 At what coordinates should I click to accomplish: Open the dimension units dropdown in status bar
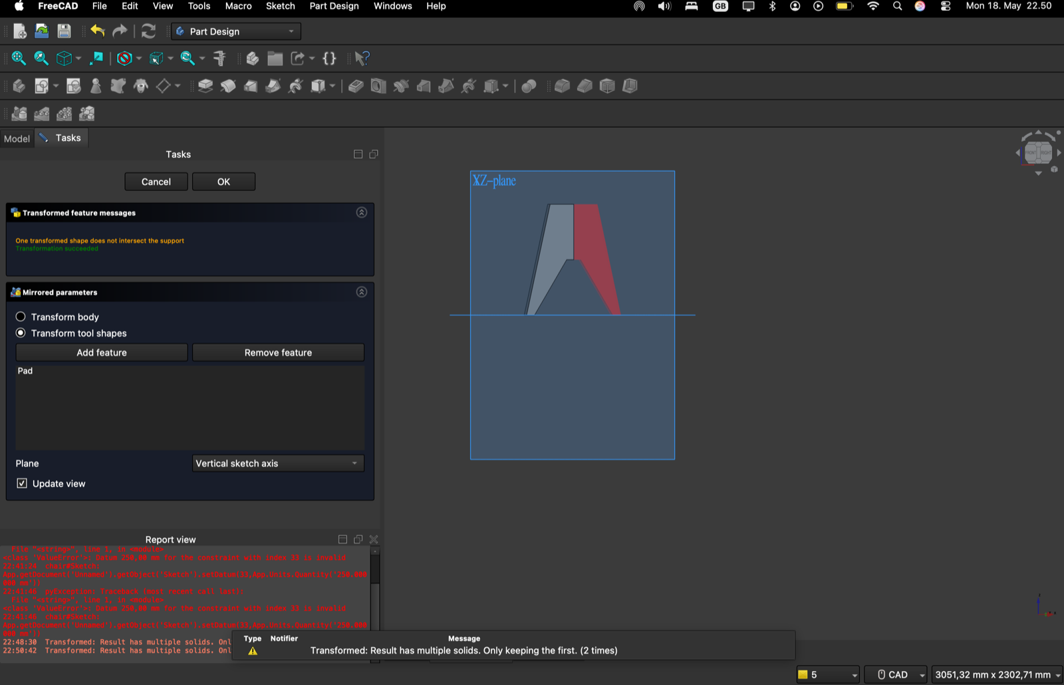997,674
